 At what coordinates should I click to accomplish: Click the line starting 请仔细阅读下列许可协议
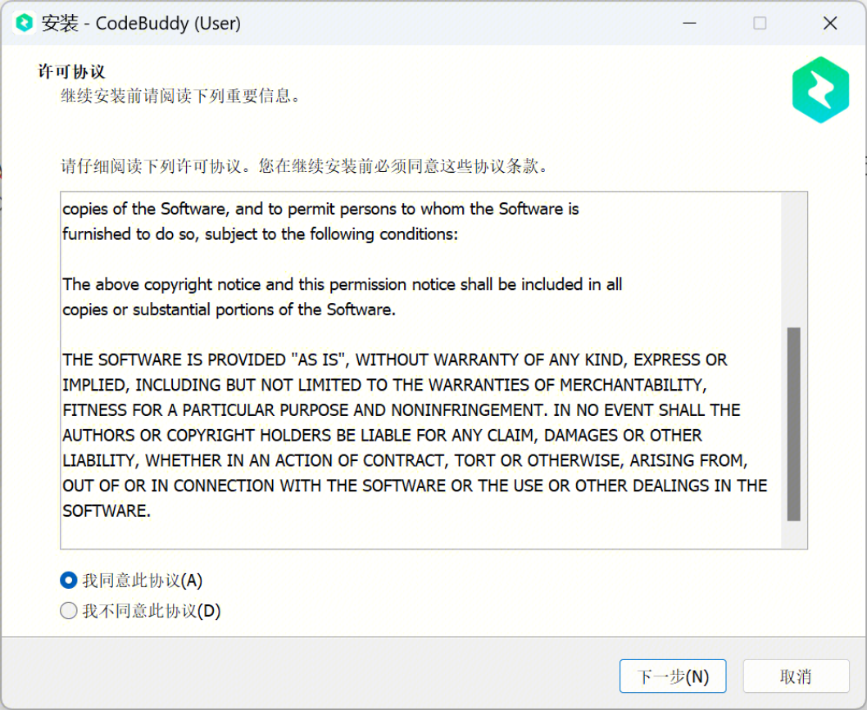point(305,165)
